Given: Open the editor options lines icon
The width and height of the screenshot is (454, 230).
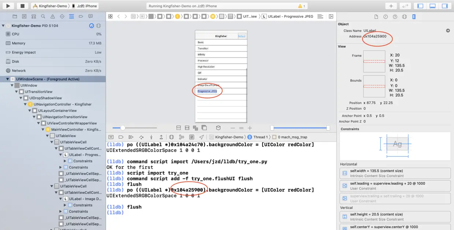Looking at the screenshot, I should 320,16.
